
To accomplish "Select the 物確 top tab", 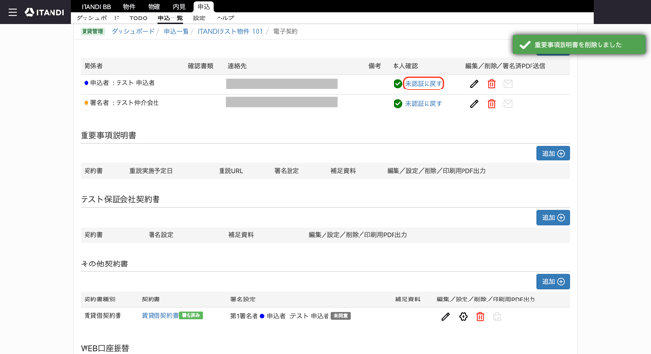I will [x=154, y=6].
